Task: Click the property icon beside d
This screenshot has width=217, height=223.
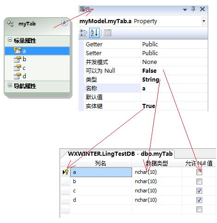Action: 18,76
